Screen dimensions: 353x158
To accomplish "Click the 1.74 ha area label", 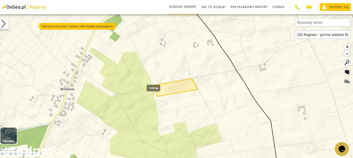I will pyautogui.click(x=153, y=88).
